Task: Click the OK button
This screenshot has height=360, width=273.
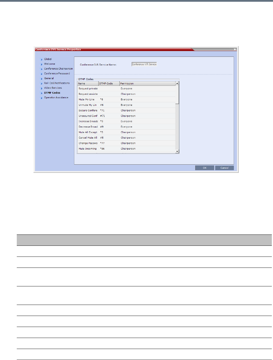Action: tap(204, 168)
